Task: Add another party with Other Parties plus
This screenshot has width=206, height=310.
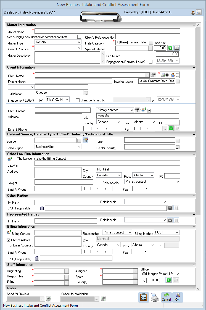Action: click(170, 208)
